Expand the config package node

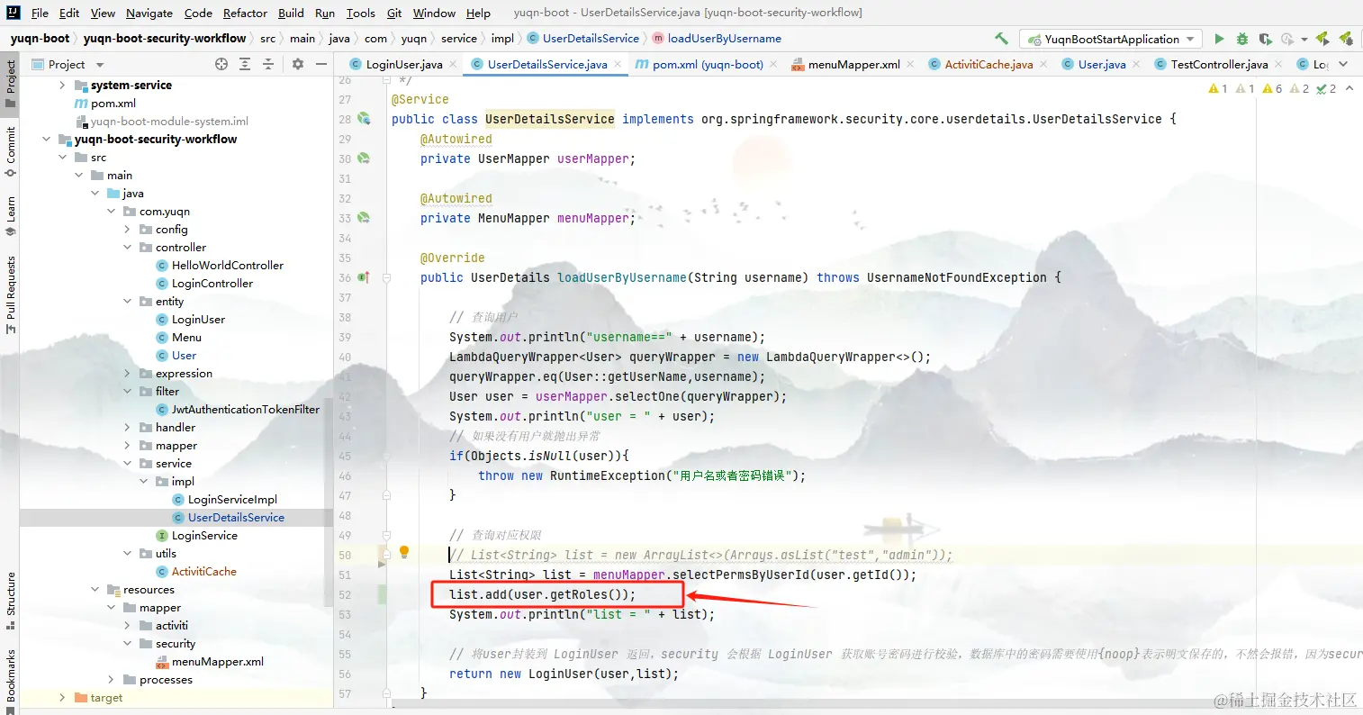127,229
